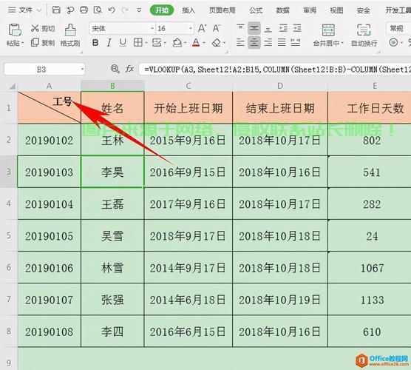The image size is (411, 370).
Task: Switch to the 审阅 tab
Action: [310, 10]
